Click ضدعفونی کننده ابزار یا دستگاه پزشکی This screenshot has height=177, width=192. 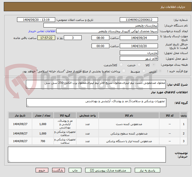pos(129,141)
